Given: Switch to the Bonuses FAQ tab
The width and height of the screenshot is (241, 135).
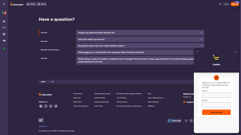Looking at the screenshot, I should tap(44, 41).
